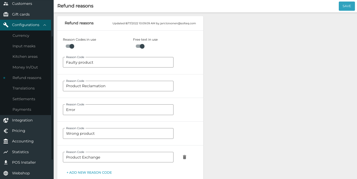Open Statistics via the trend chart icon
This screenshot has height=179, width=357.
point(6,152)
